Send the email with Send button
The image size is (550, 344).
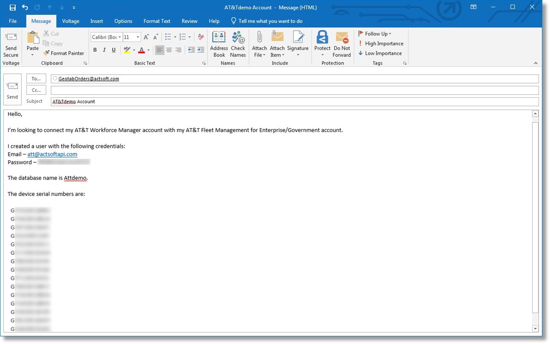pyautogui.click(x=12, y=90)
